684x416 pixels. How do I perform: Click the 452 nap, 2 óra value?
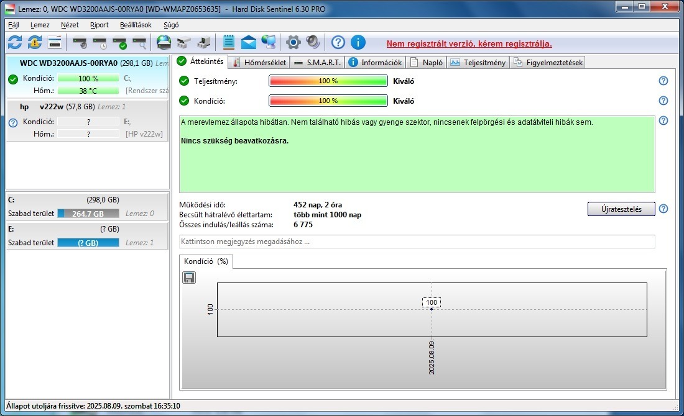coord(318,205)
